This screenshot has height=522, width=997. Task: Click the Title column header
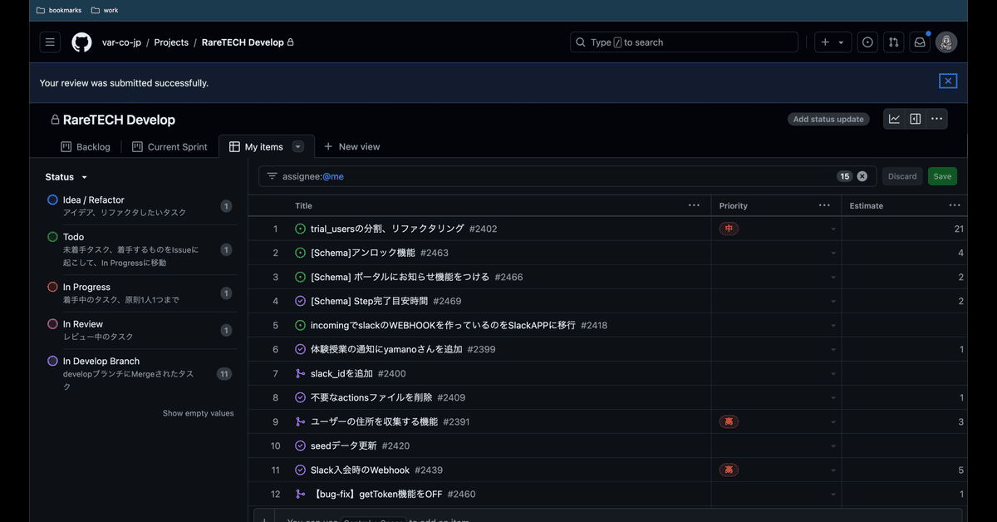[x=304, y=205]
